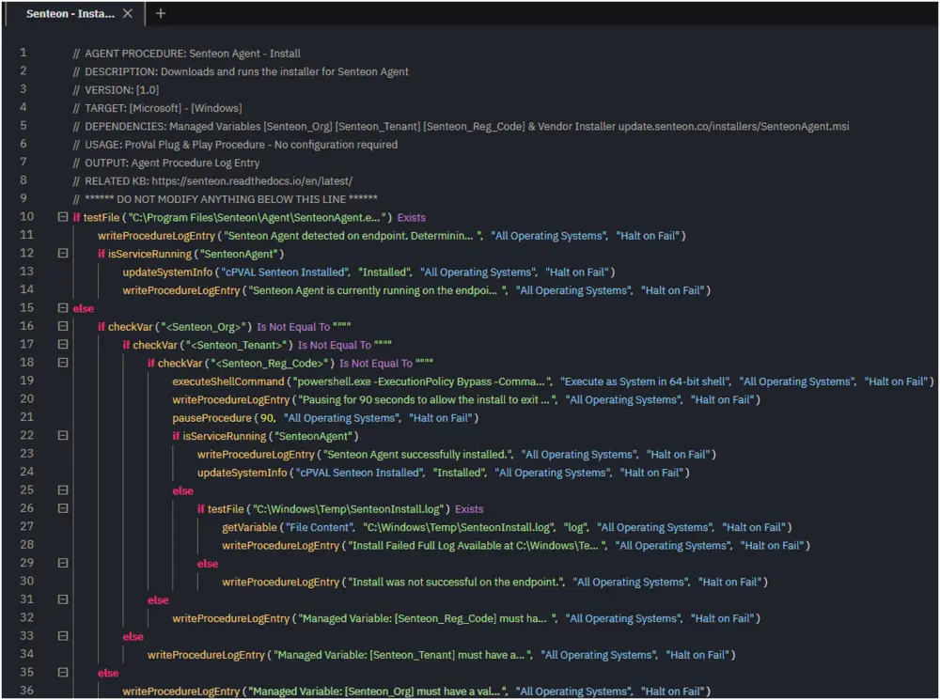Select '[Senteon_Tenant] must have a...' log line
940x700 pixels.
click(x=441, y=655)
